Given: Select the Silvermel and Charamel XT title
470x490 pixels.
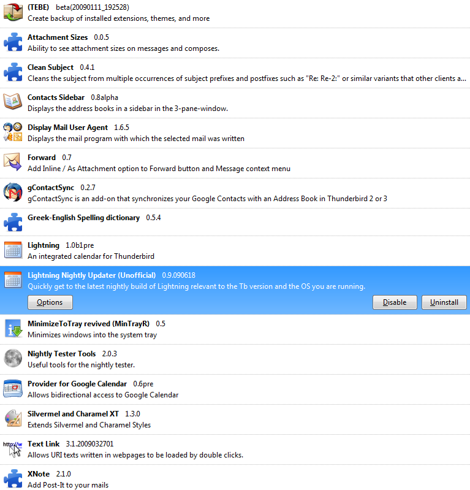Looking at the screenshot, I should click(x=74, y=414).
